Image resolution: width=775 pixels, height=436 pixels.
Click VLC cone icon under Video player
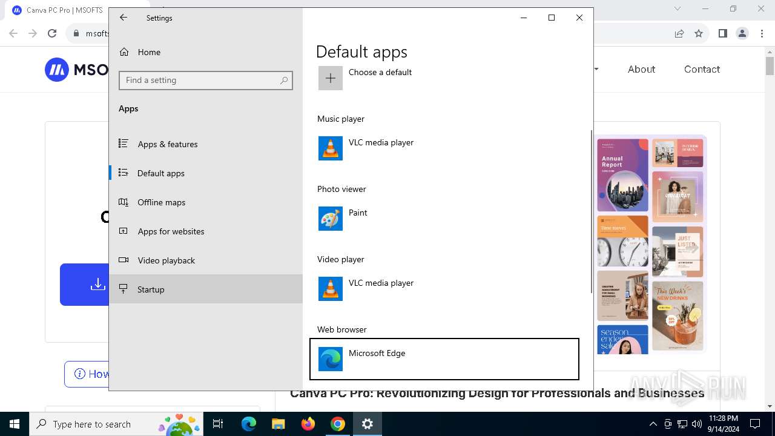pyautogui.click(x=331, y=289)
